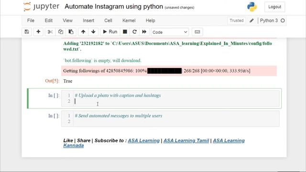
Task: Click the Out[5] prompt label
Action: [52, 81]
